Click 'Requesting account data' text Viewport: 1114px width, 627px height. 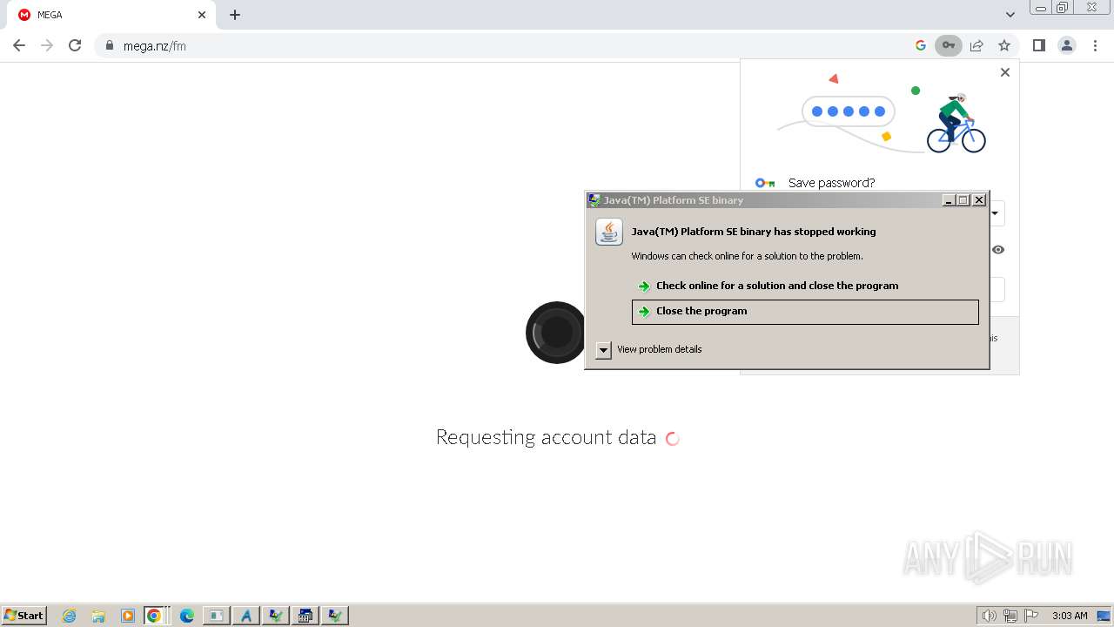[546, 437]
